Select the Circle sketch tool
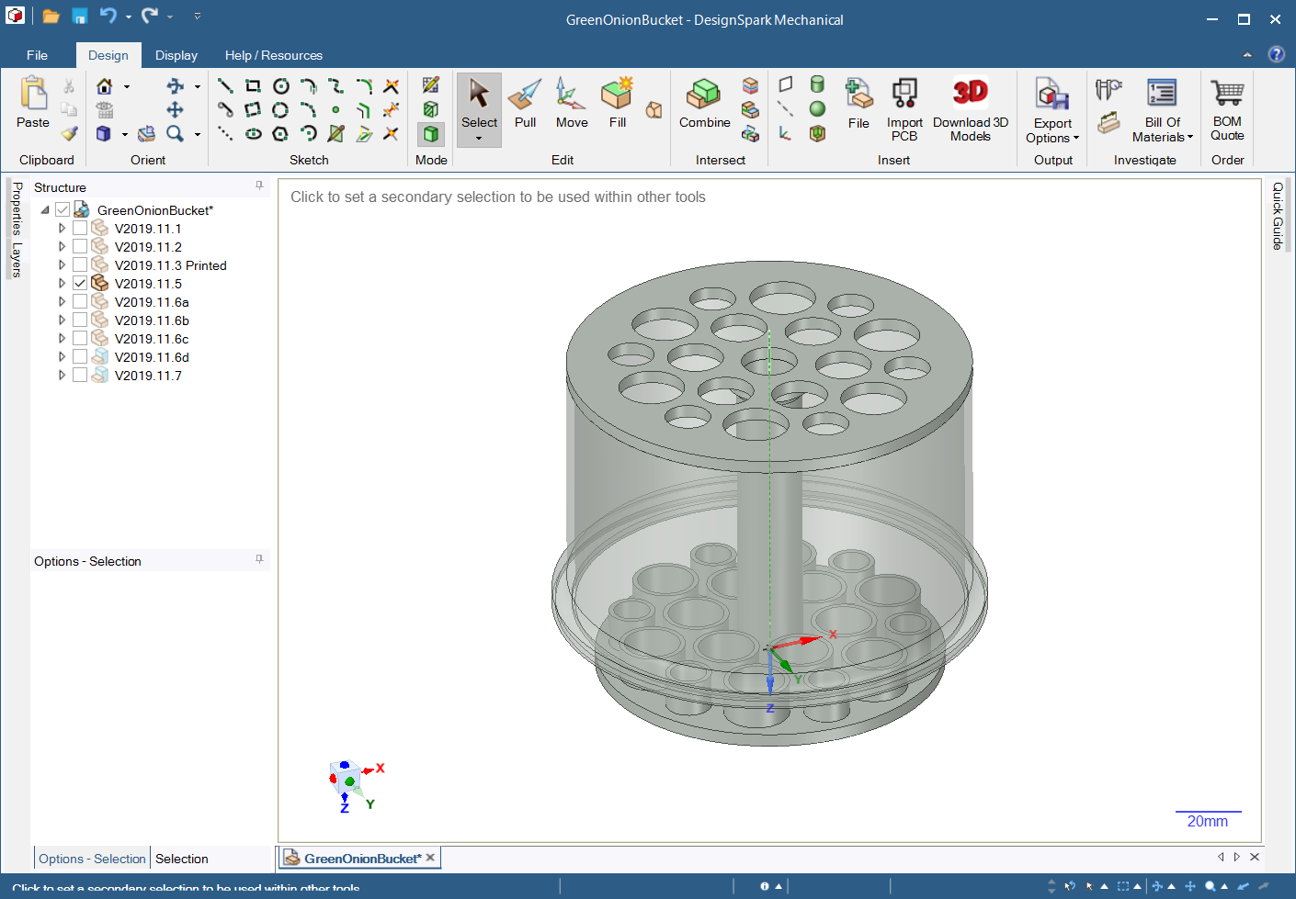1296x899 pixels. pyautogui.click(x=280, y=86)
